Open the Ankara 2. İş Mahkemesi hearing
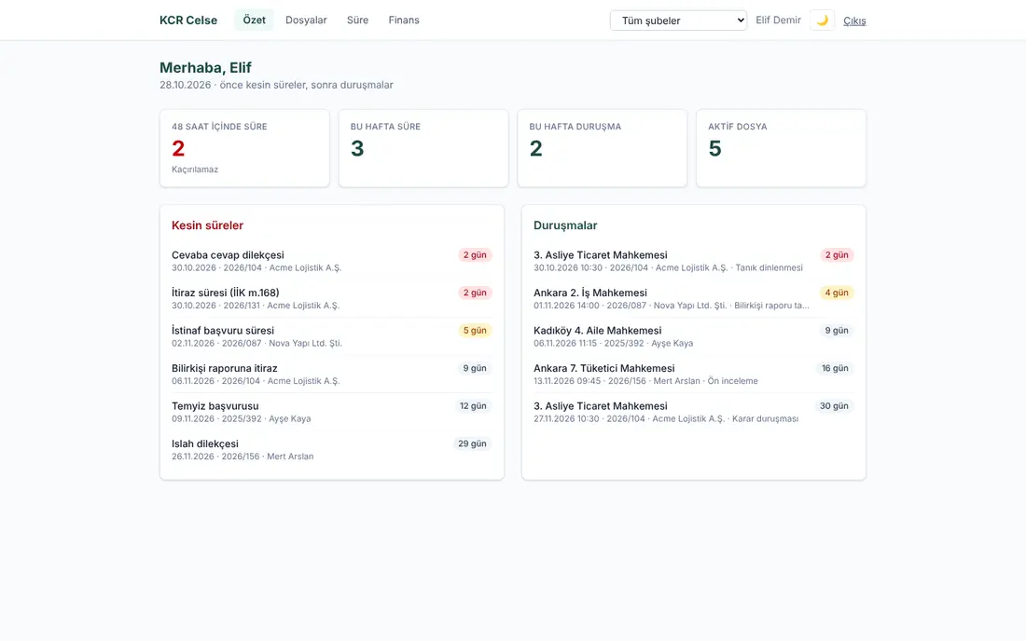 (x=694, y=299)
